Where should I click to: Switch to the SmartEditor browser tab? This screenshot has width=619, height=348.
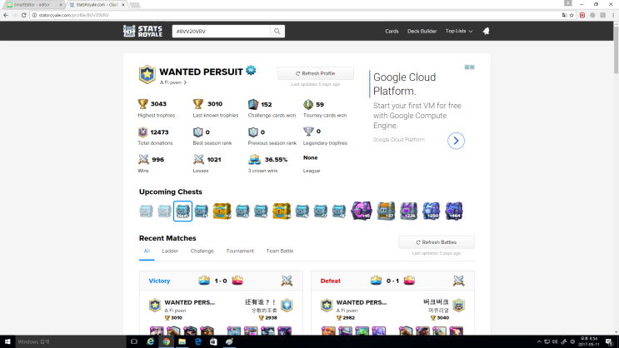(32, 5)
